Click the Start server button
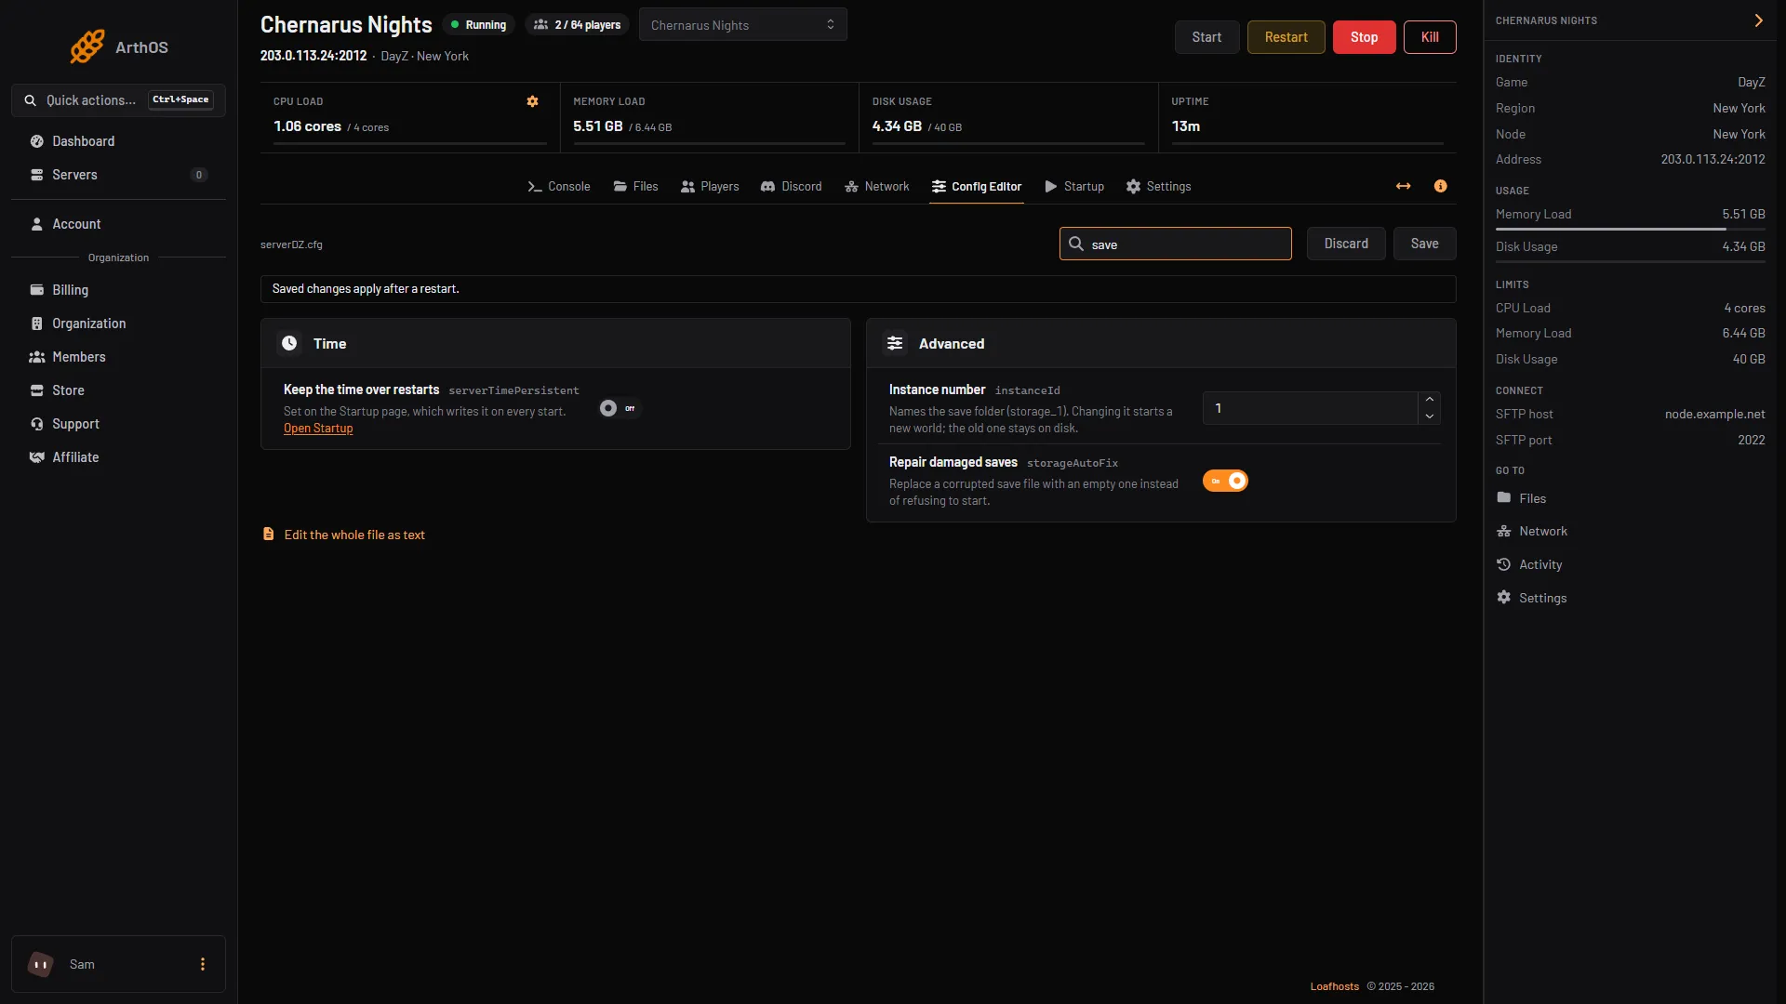The height and width of the screenshot is (1004, 1786). [1206, 37]
